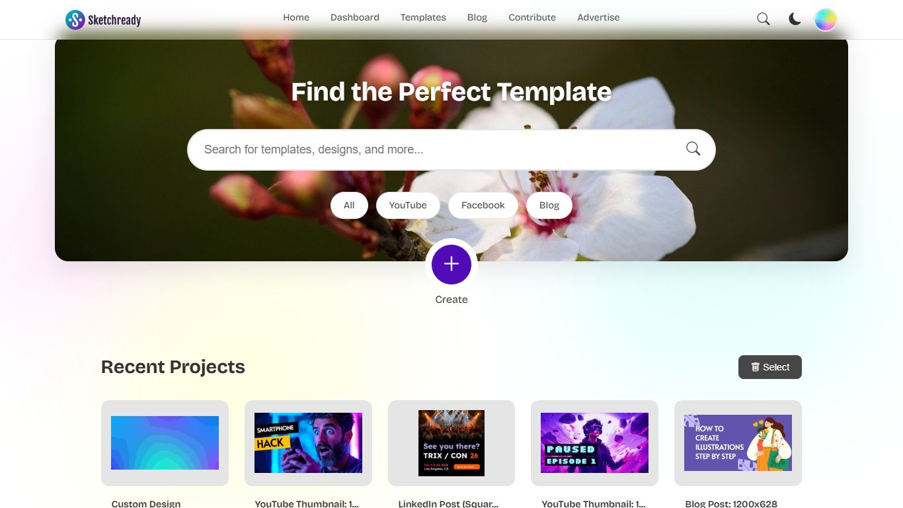903x508 pixels.
Task: Filter templates by Blog chip
Action: pyautogui.click(x=549, y=205)
